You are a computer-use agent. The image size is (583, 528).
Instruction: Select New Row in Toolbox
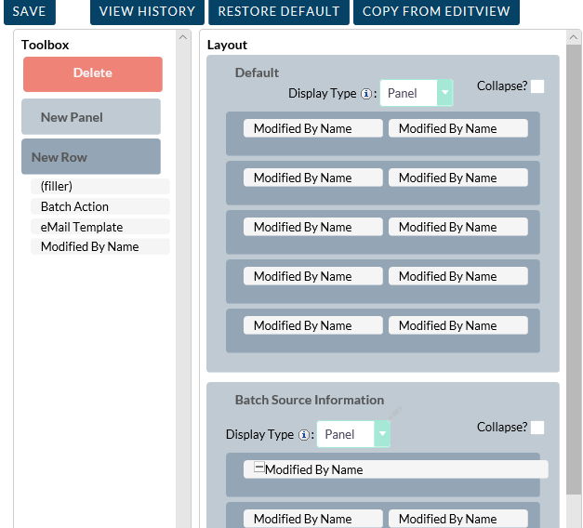pyautogui.click(x=91, y=156)
